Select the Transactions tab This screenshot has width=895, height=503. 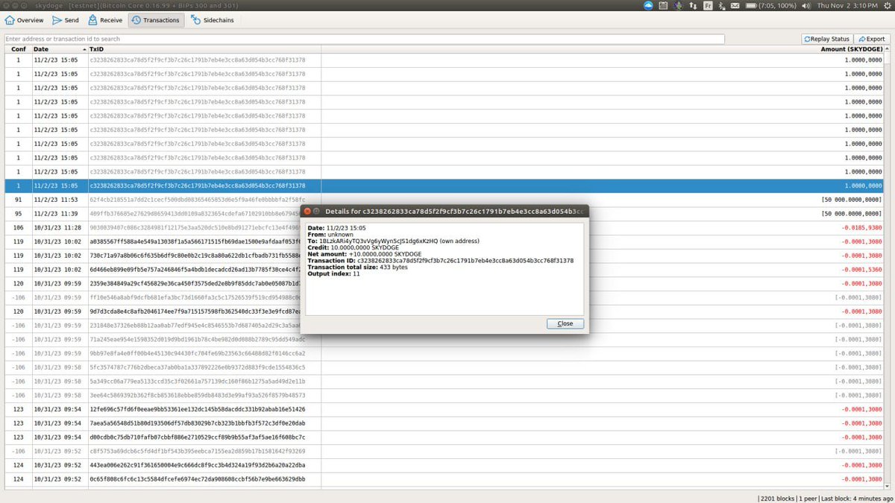(155, 20)
